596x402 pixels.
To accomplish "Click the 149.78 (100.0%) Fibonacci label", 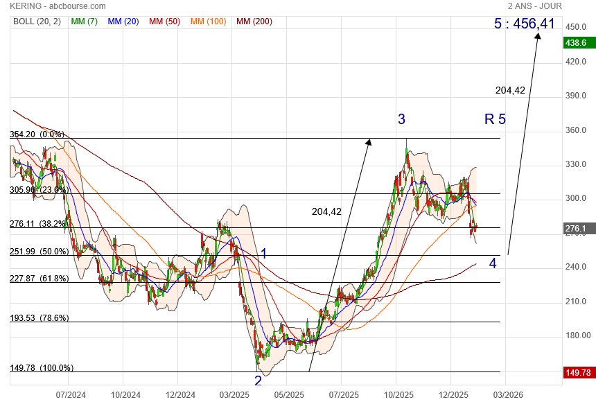I will tap(42, 368).
